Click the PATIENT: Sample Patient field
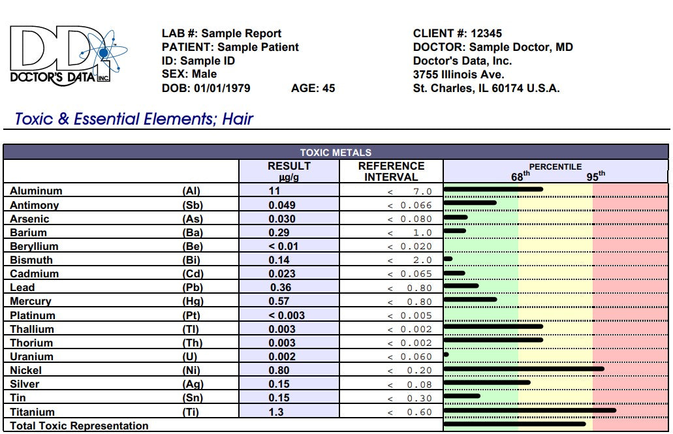The width and height of the screenshot is (673, 434). (229, 47)
